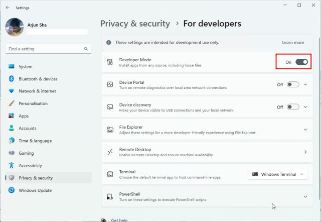
Task: Click the Network & internet wifi icon
Action: coord(11,91)
